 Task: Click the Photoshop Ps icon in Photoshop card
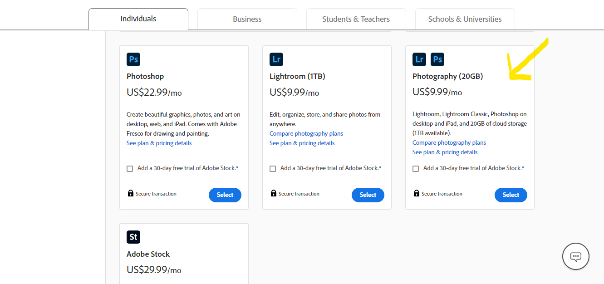click(133, 59)
